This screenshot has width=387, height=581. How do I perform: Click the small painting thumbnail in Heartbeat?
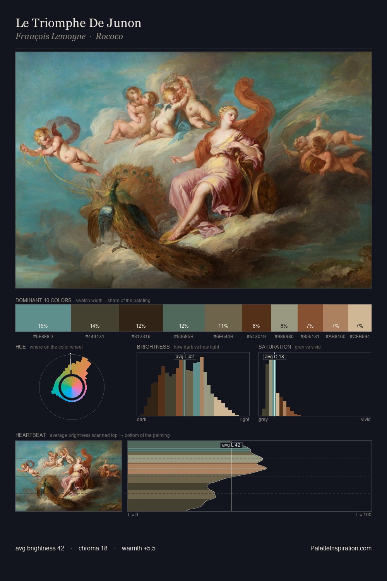68,476
